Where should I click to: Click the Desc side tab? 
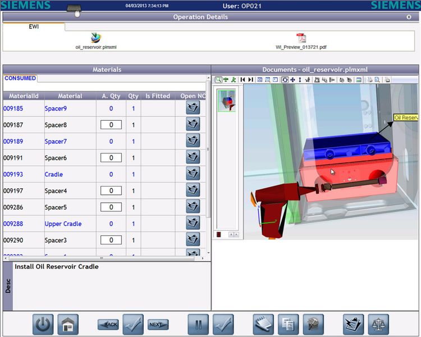tap(8, 286)
